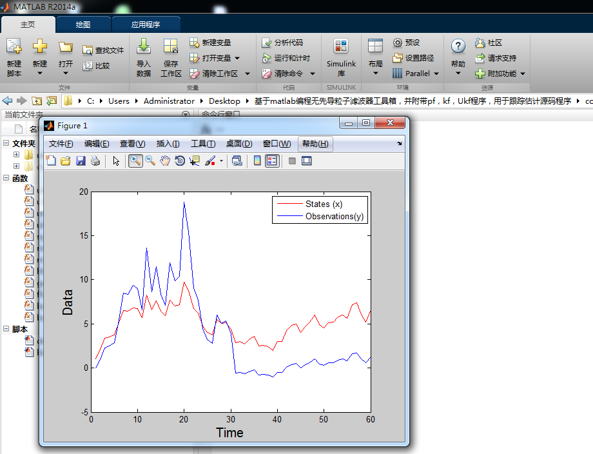Click Run and Time (运行和计时) button
The height and width of the screenshot is (454, 593).
286,58
